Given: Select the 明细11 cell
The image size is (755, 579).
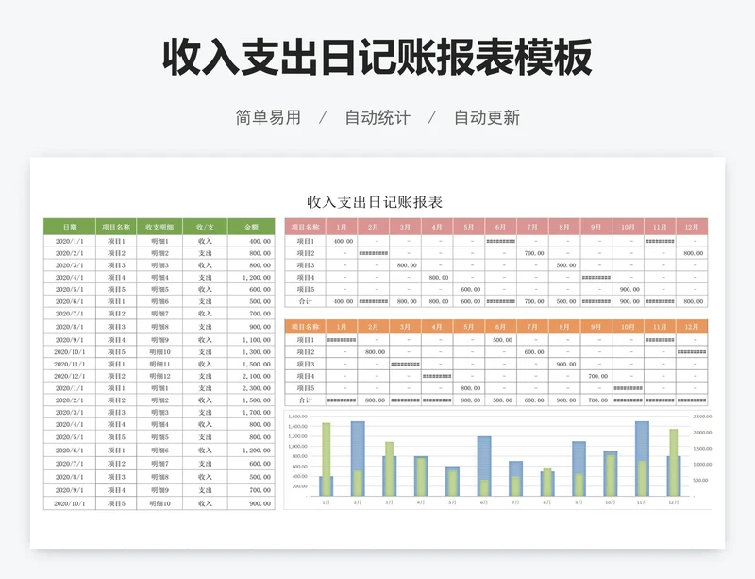Looking at the screenshot, I should click(159, 364).
